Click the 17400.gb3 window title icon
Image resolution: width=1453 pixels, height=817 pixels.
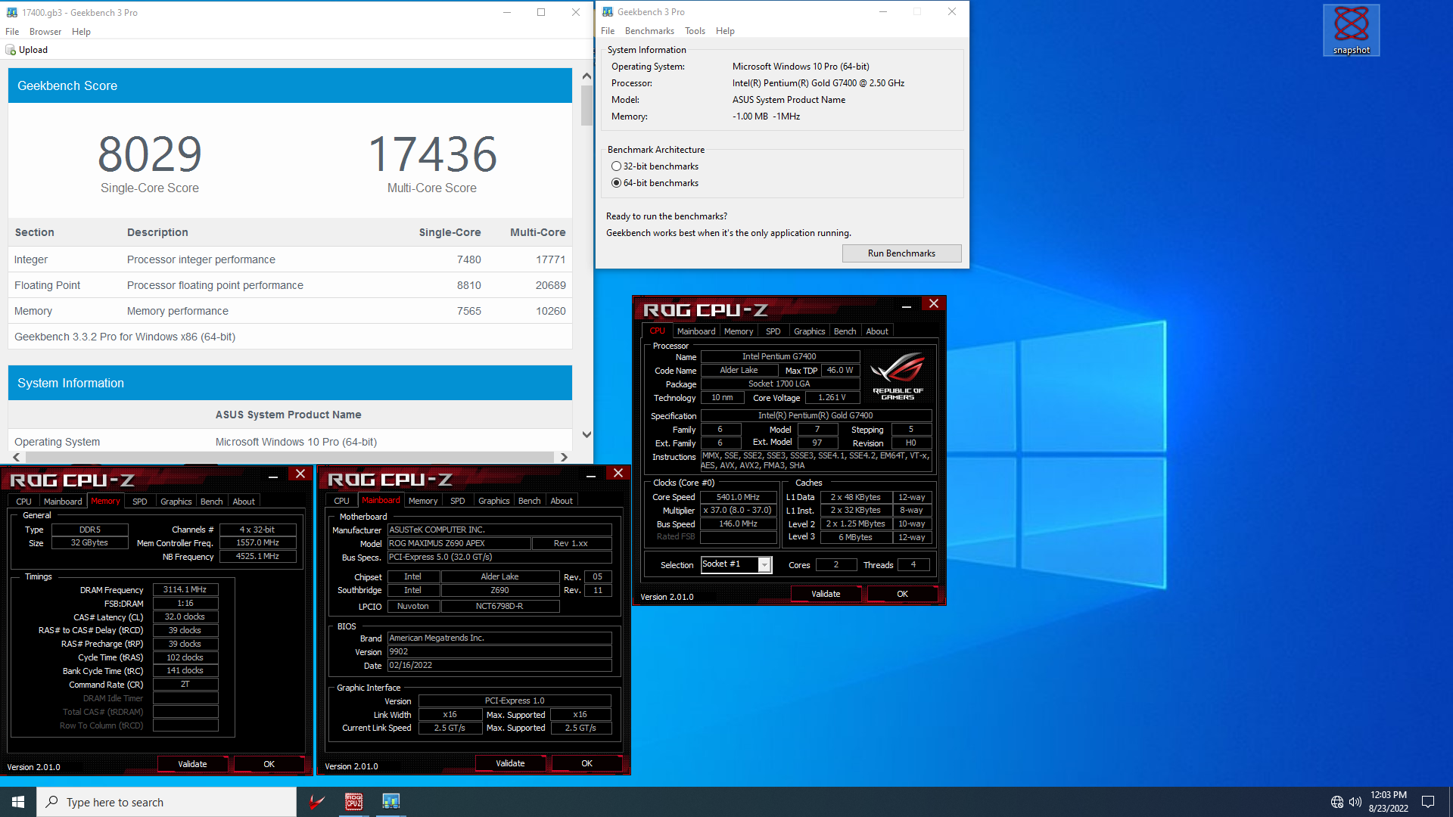(x=12, y=13)
